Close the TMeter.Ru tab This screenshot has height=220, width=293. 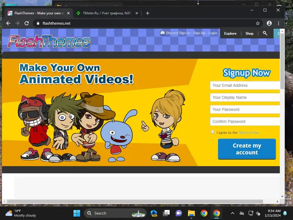[x=137, y=13]
